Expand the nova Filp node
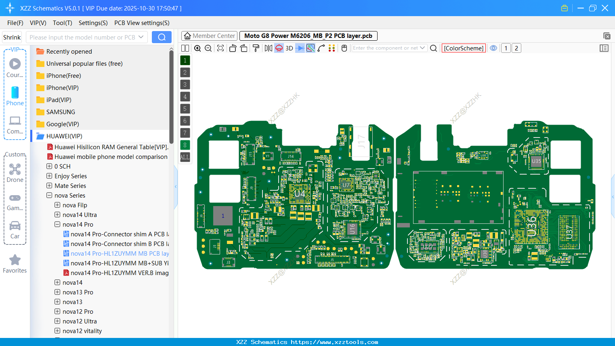The height and width of the screenshot is (346, 615). click(57, 205)
